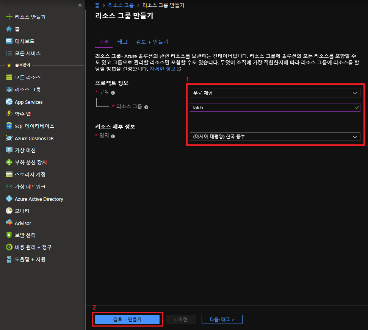Viewport: 368px width, 330px height.
Task: Collapse the sidebar with double-chevron icon
Action: click(x=80, y=5)
